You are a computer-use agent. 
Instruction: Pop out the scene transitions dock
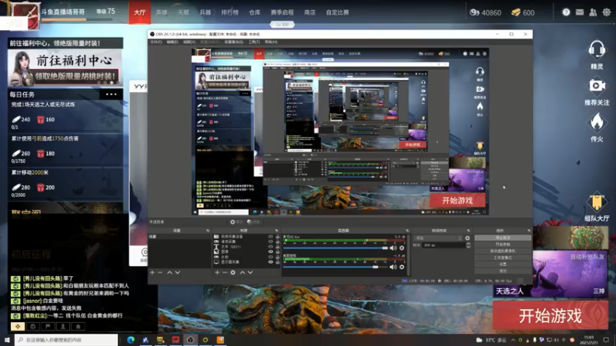tap(468, 231)
